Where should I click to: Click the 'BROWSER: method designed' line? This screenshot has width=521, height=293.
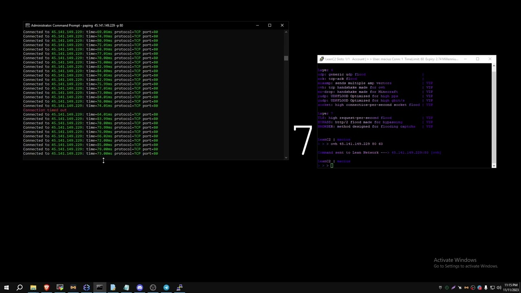(366, 127)
